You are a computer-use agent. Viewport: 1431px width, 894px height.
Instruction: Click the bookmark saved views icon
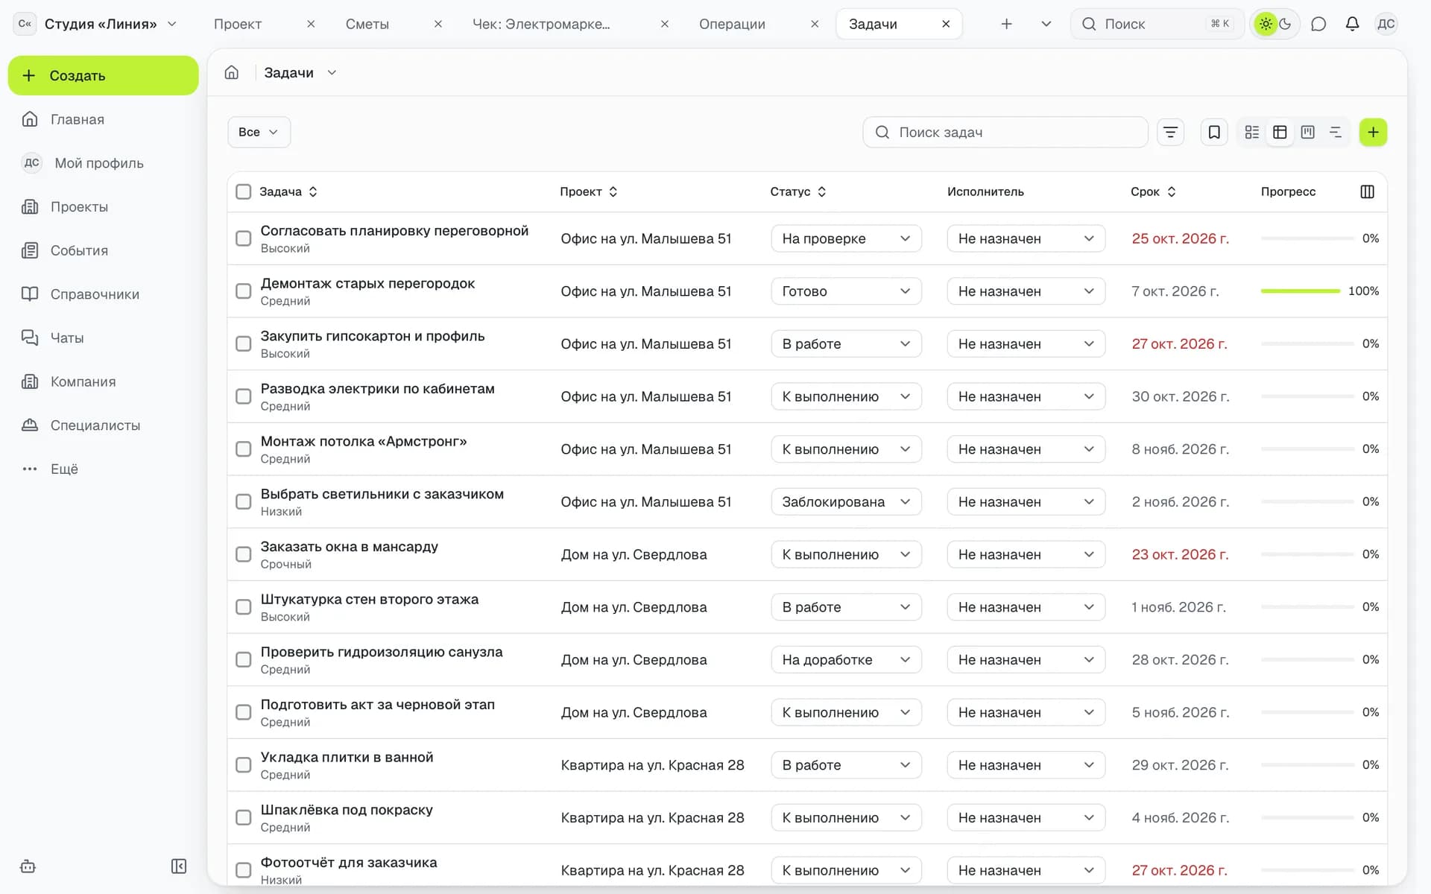tap(1214, 132)
